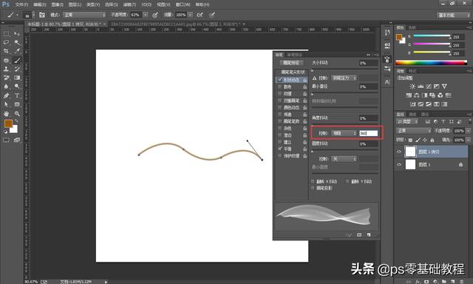Enable the 颜色动态 checkbox

[x=280, y=107]
